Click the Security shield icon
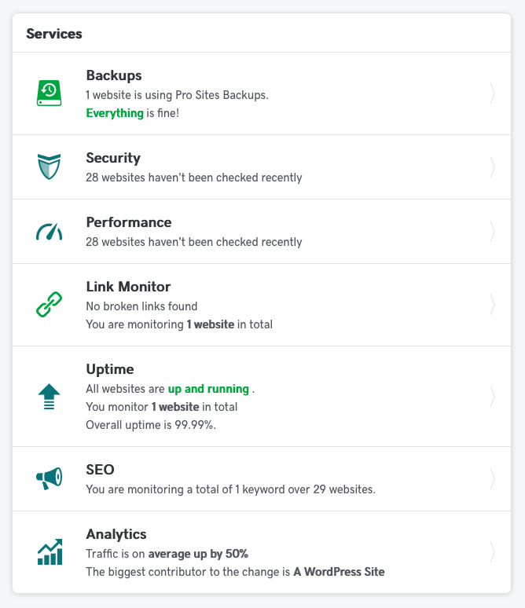 click(x=49, y=167)
